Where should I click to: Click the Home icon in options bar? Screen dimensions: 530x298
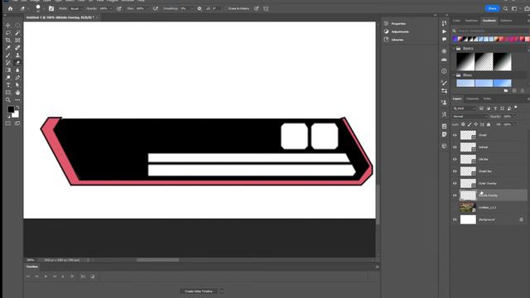[10, 8]
